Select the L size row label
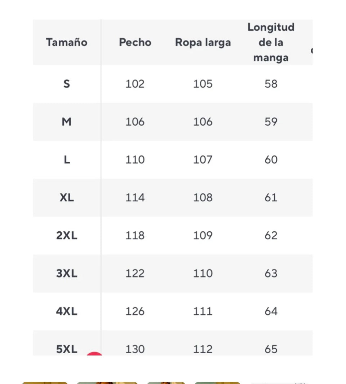346x384 pixels. tap(67, 160)
